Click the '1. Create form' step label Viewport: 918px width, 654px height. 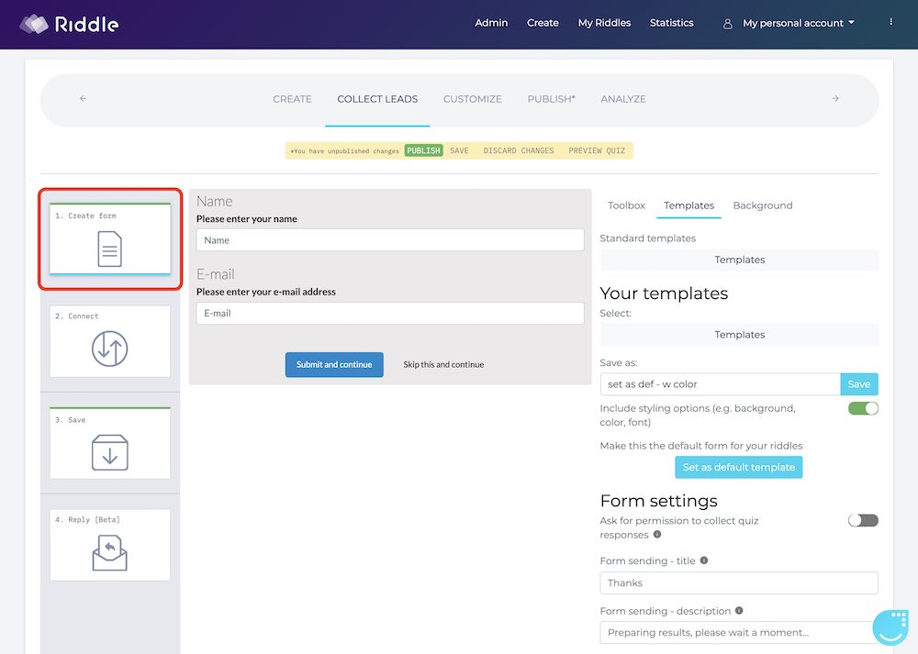tap(85, 216)
